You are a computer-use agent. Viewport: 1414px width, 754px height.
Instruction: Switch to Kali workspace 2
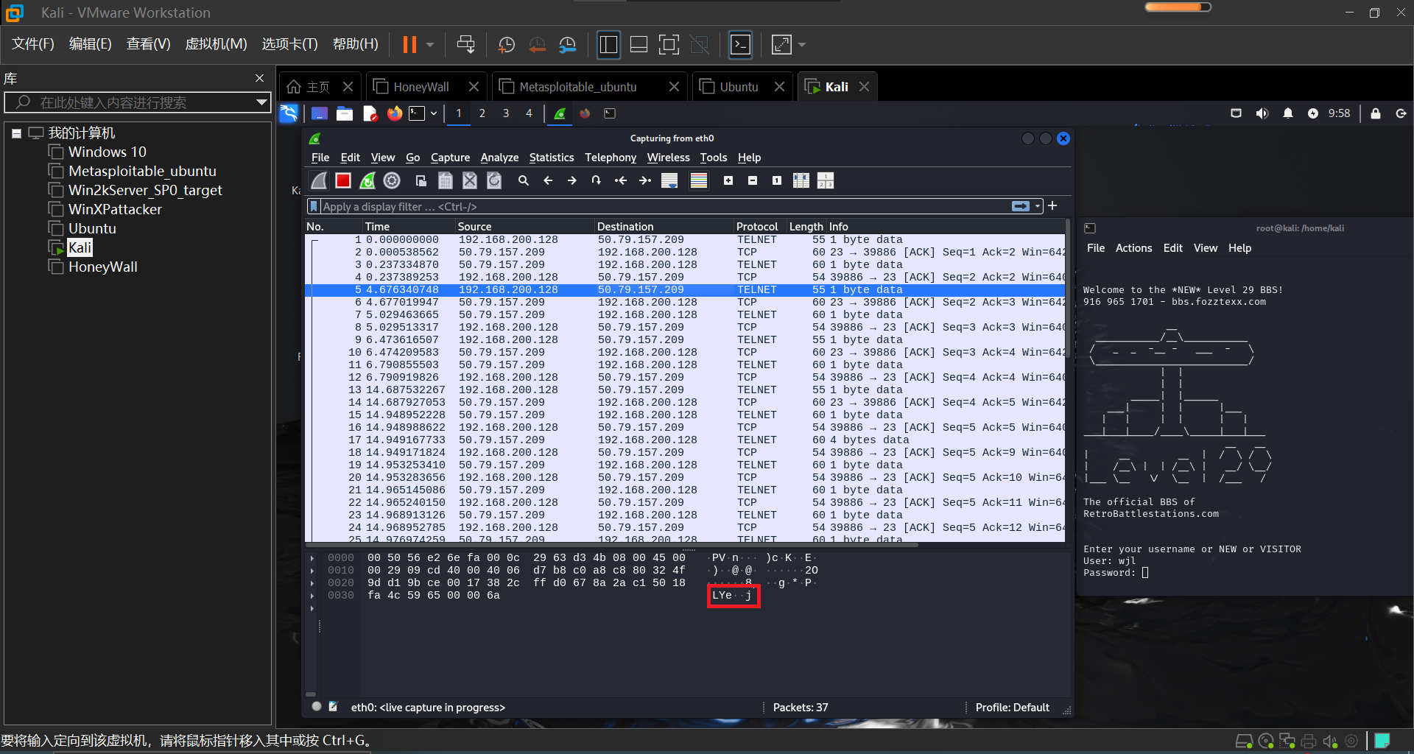tap(482, 113)
